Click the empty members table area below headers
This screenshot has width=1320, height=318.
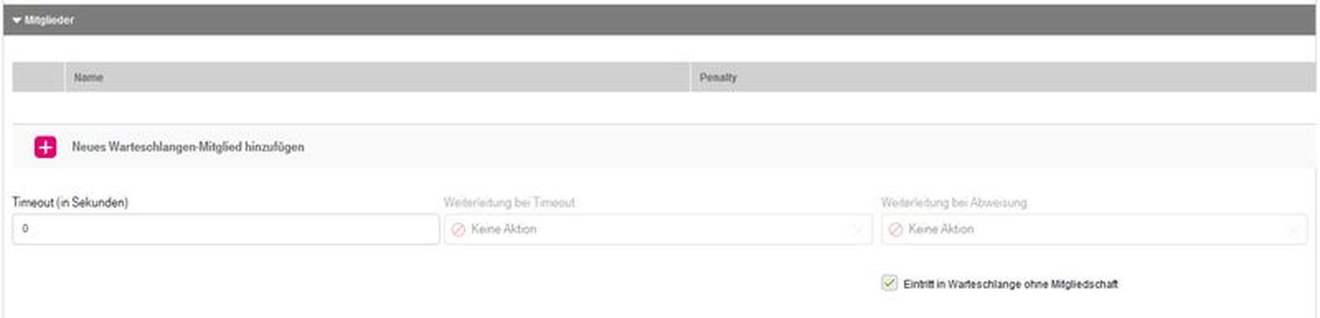pyautogui.click(x=660, y=107)
